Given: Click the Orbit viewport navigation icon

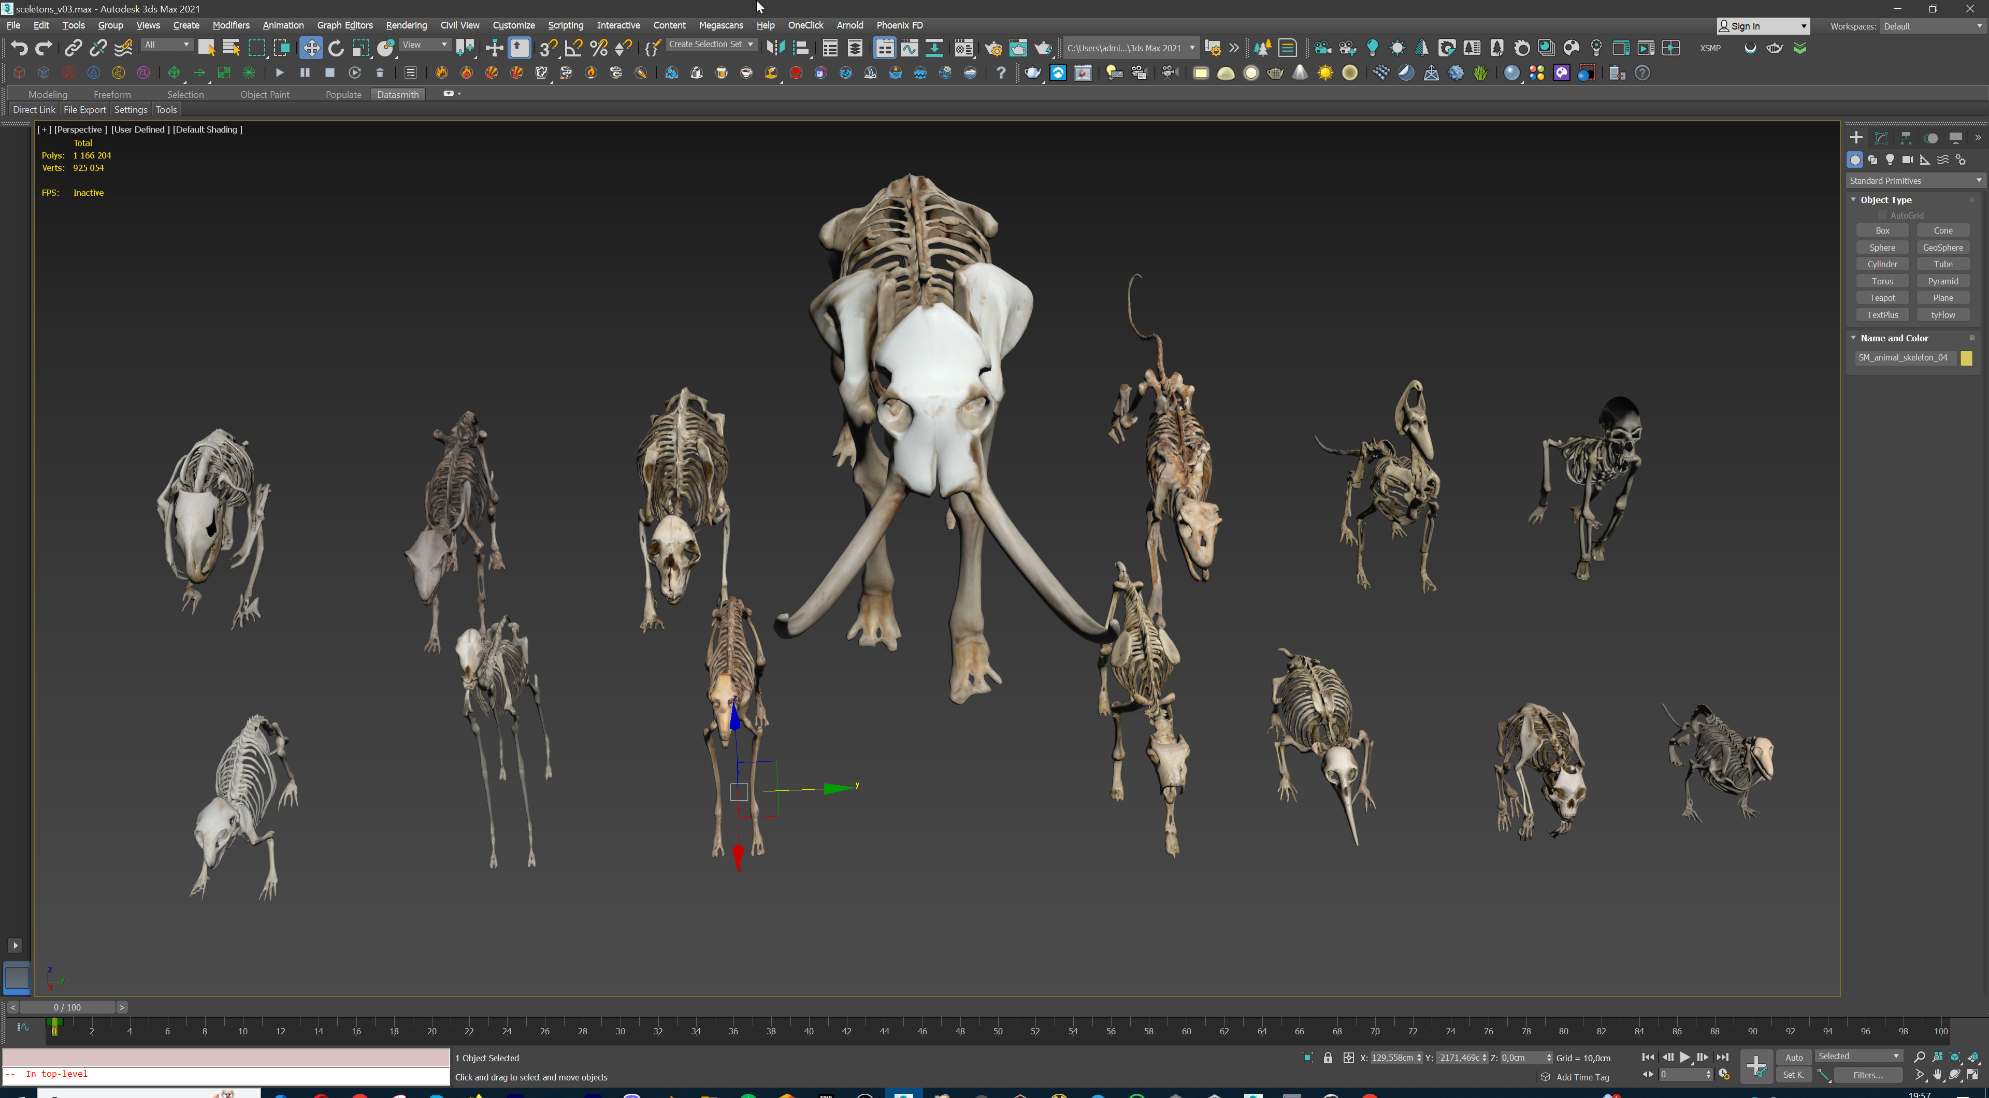Looking at the screenshot, I should point(1955,1075).
